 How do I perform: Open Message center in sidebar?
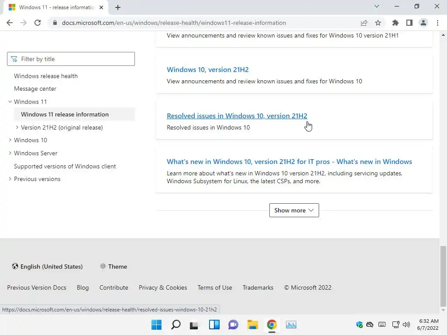tap(35, 89)
